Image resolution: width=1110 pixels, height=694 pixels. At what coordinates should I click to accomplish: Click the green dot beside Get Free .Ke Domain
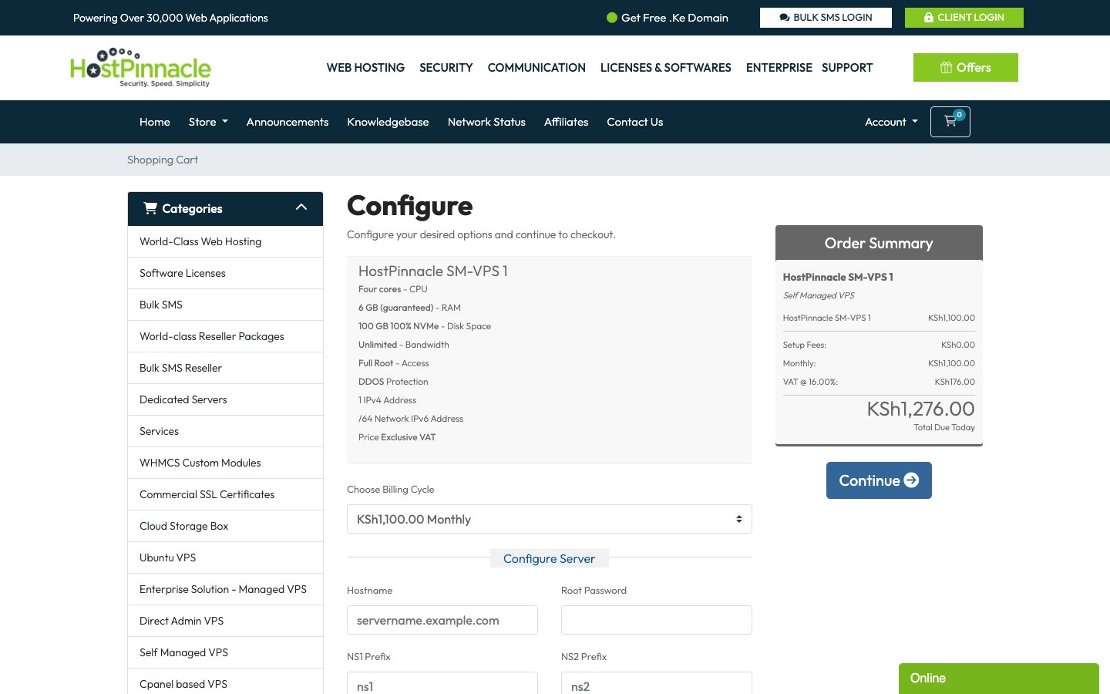point(612,18)
